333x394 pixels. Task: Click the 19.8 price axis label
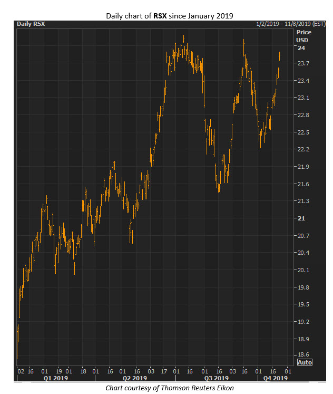tap(303, 287)
